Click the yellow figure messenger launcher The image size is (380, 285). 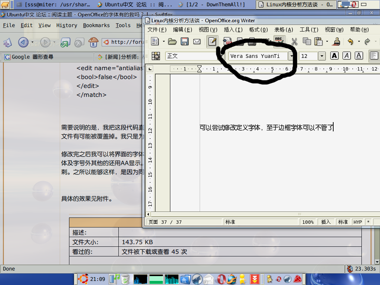click(x=242, y=279)
